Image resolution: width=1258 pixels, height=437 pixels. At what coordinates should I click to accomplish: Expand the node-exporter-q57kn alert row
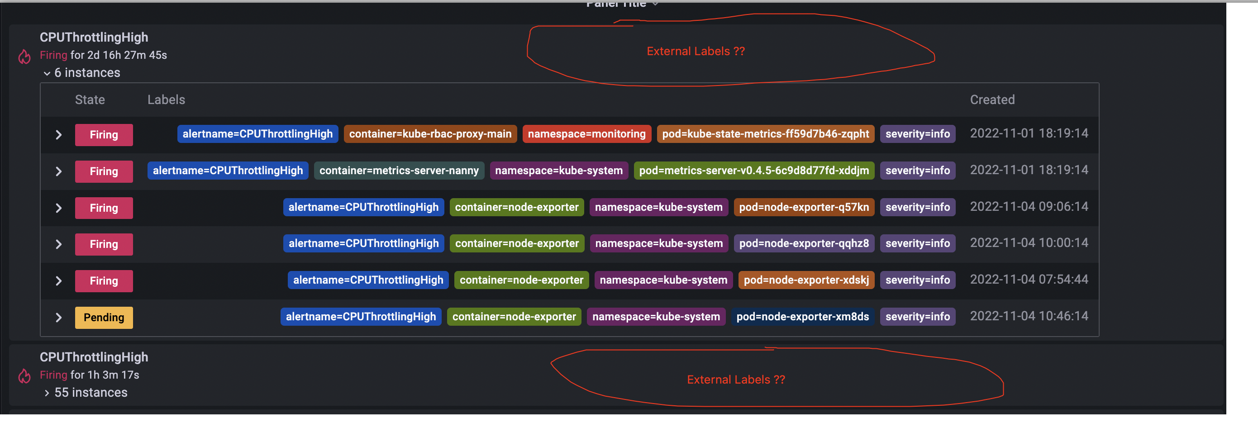59,208
